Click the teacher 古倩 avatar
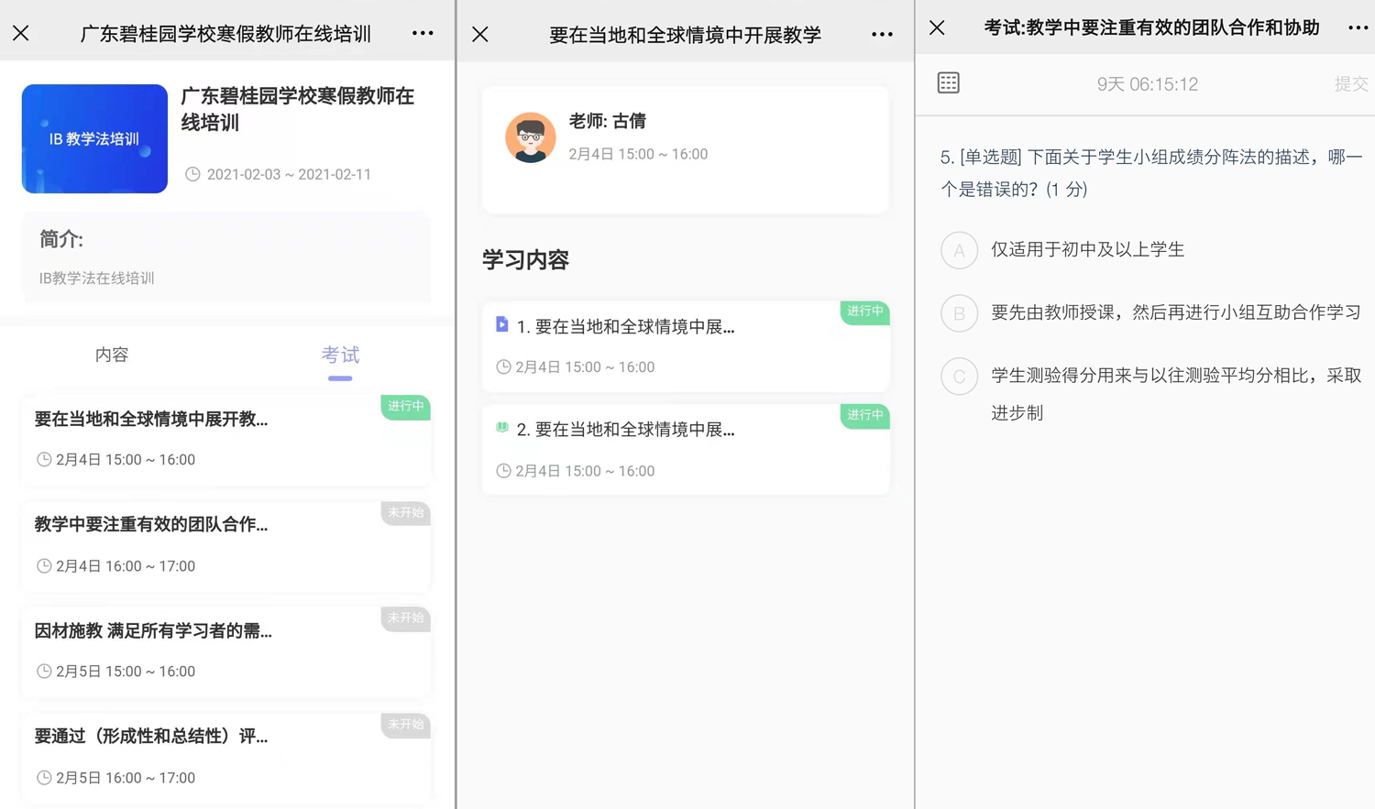This screenshot has width=1375, height=809. tap(530, 137)
